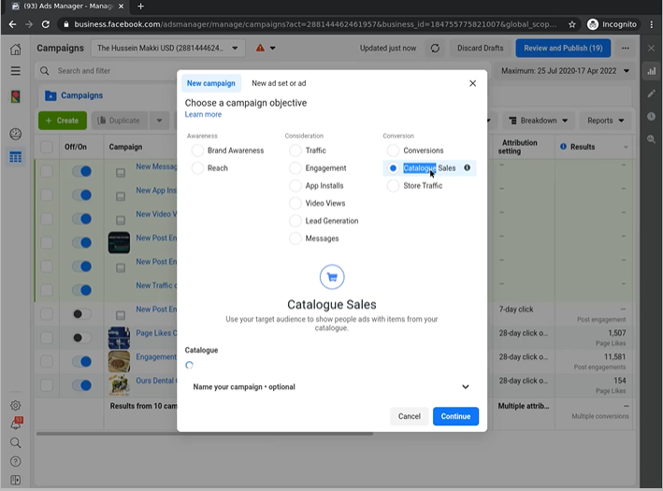
Task: Select Reach objective
Action: pyautogui.click(x=197, y=168)
